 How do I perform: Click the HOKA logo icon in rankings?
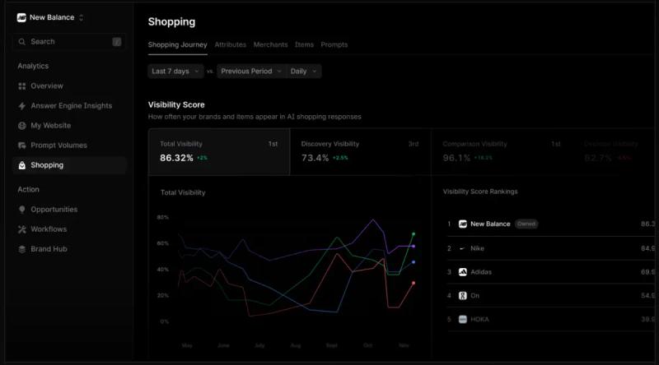(x=463, y=319)
